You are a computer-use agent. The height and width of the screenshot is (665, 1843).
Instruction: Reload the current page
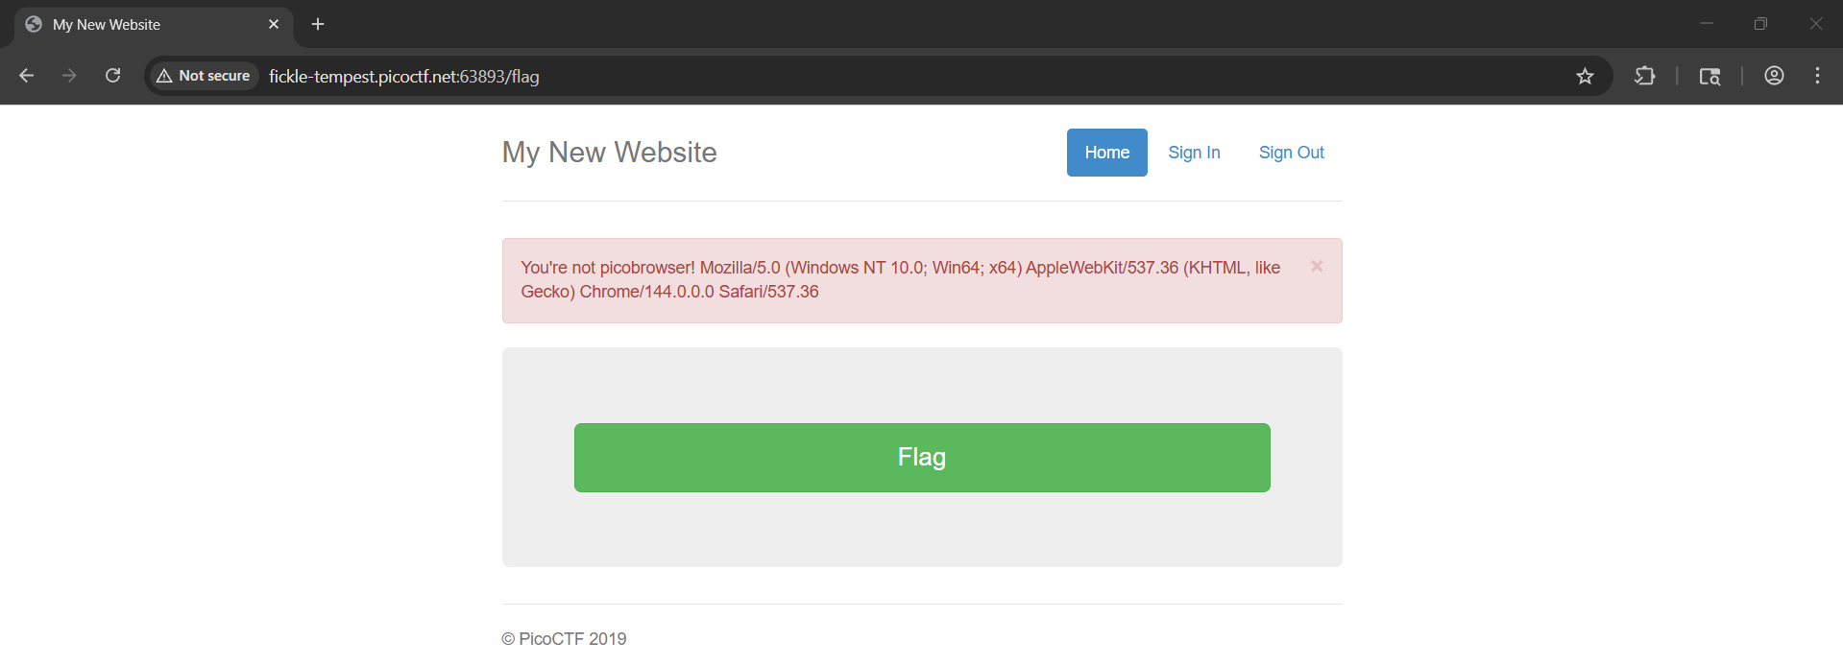(112, 76)
